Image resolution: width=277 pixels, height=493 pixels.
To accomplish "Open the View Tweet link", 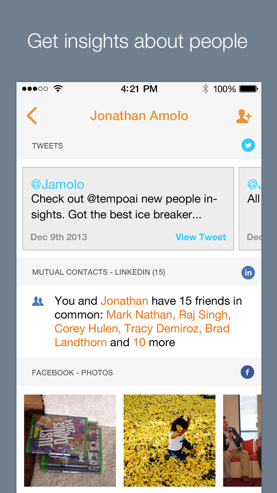I will 201,237.
